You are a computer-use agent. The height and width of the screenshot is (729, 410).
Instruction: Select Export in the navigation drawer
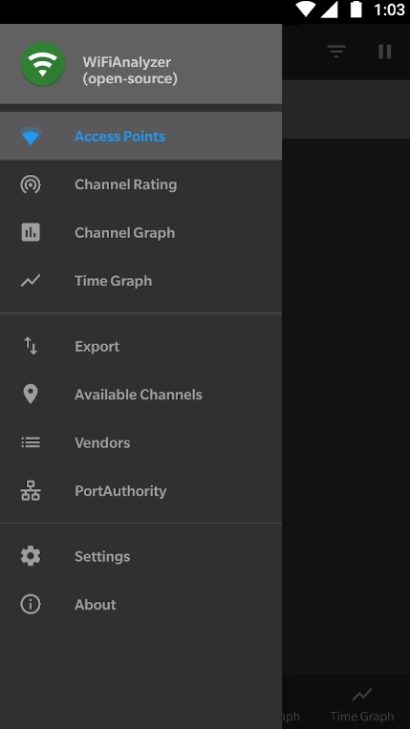(140, 347)
